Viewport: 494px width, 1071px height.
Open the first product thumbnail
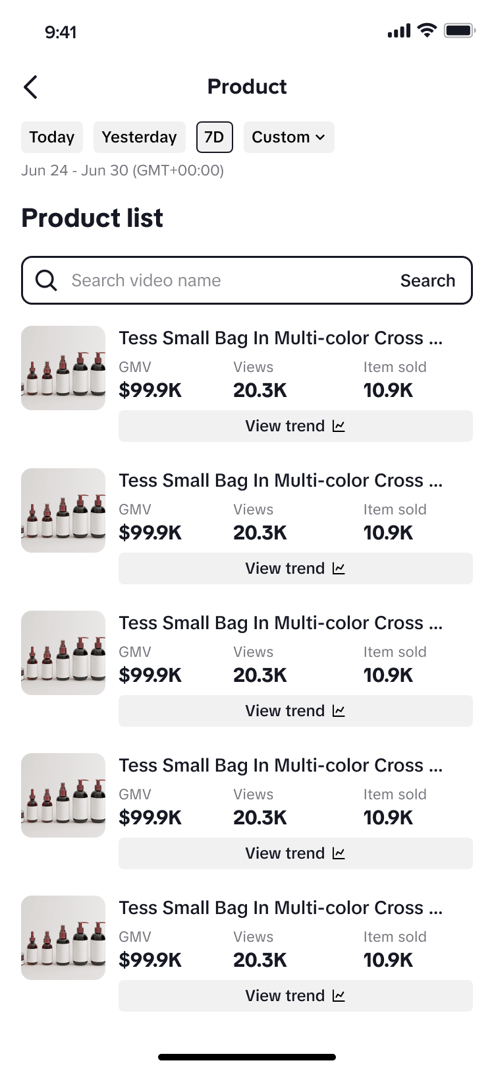click(x=63, y=368)
